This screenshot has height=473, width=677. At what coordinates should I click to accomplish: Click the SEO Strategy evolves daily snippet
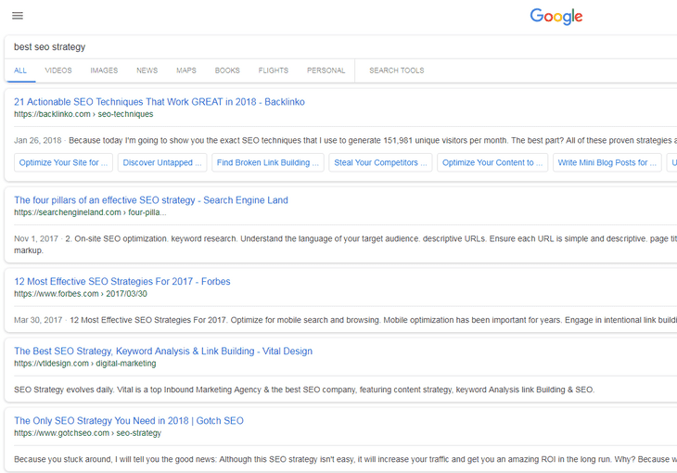[x=304, y=390]
